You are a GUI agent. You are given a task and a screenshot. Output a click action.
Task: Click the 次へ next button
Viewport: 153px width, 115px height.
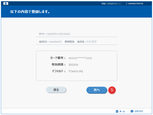click(x=97, y=90)
